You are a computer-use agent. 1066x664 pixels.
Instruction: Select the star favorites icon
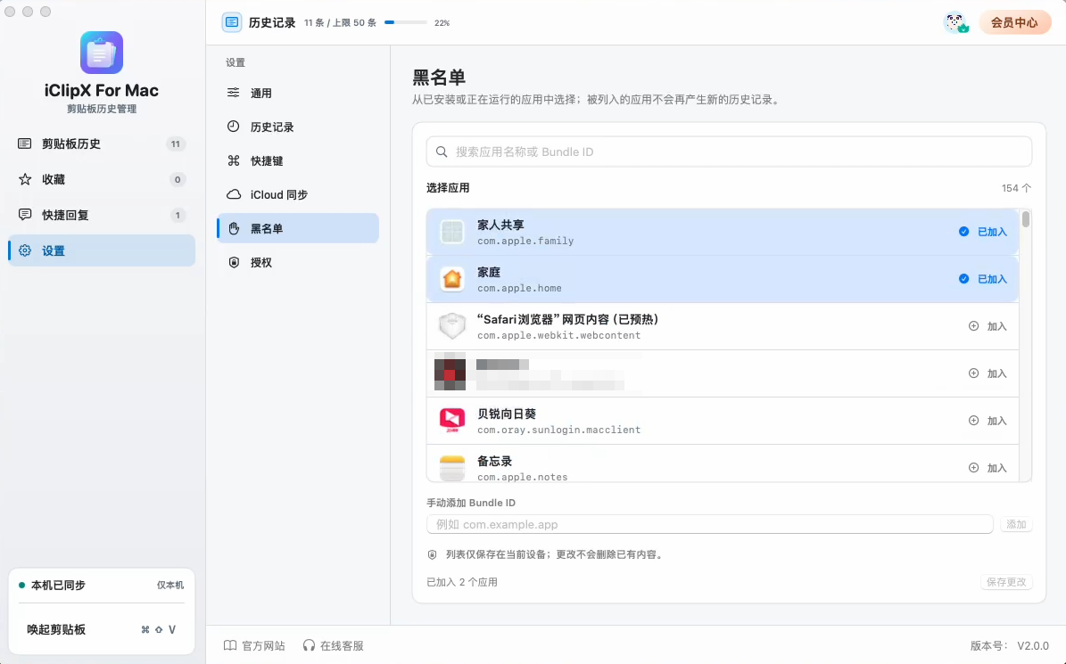point(25,179)
